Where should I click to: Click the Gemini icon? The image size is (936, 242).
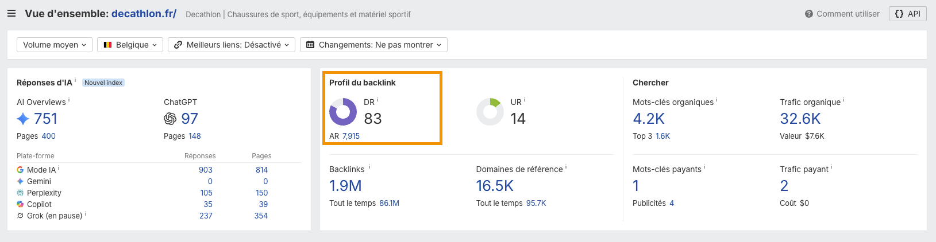(20, 181)
